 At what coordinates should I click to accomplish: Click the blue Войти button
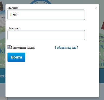point(16,57)
